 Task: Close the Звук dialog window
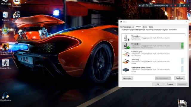[x=186, y=22]
